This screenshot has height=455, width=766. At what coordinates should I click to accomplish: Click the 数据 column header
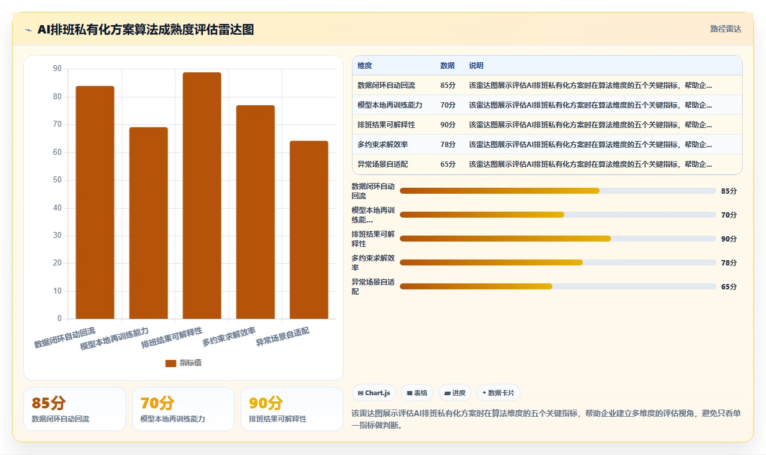coord(447,66)
